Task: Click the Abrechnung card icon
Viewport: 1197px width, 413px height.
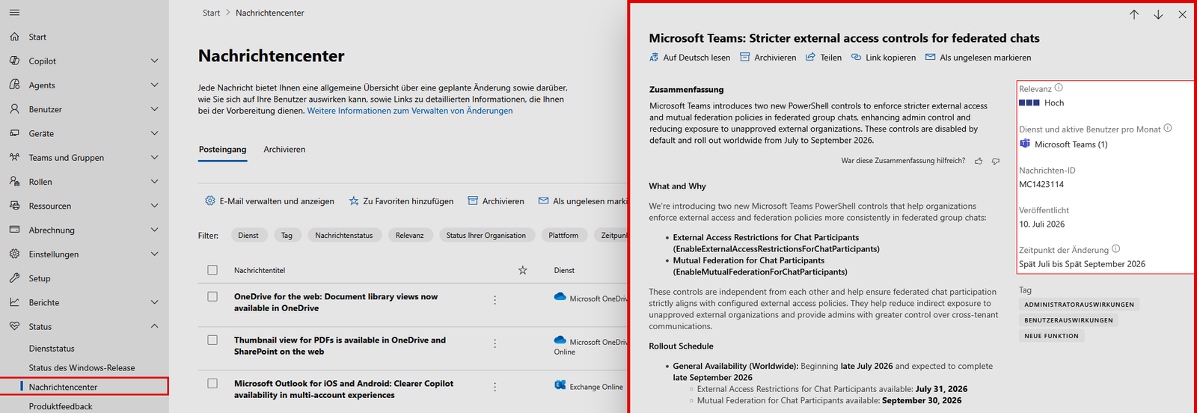Action: click(14, 230)
